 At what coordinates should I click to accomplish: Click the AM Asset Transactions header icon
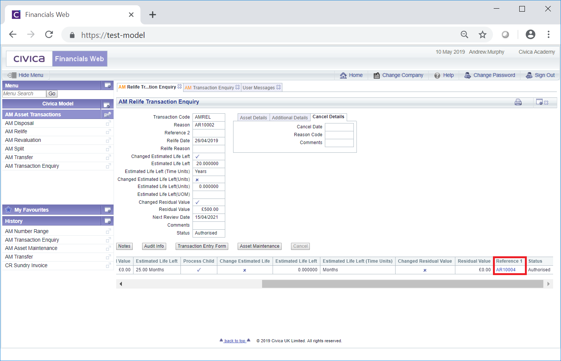tap(108, 114)
